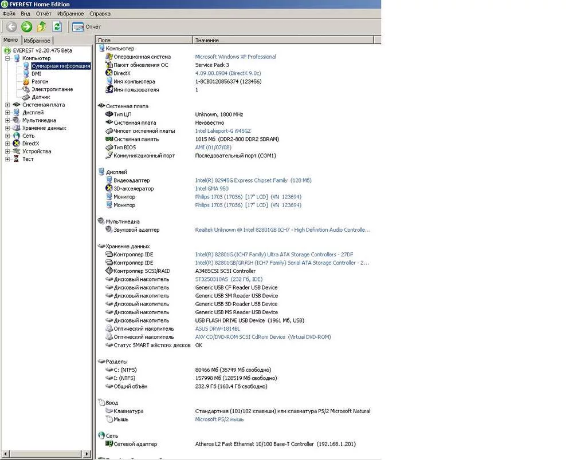
Task: Open the Избранное menu
Action: [x=70, y=14]
